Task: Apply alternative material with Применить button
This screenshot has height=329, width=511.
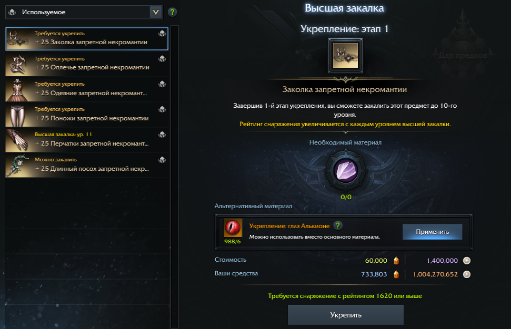Action: coord(432,232)
